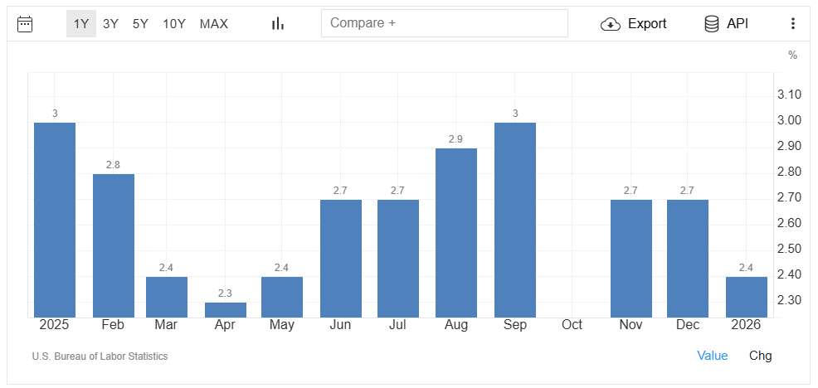Click the Compare + input field
Viewport: 818px width, 388px height.
tap(445, 23)
